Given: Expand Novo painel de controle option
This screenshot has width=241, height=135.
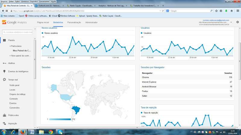Looking at the screenshot, I should (20, 55).
